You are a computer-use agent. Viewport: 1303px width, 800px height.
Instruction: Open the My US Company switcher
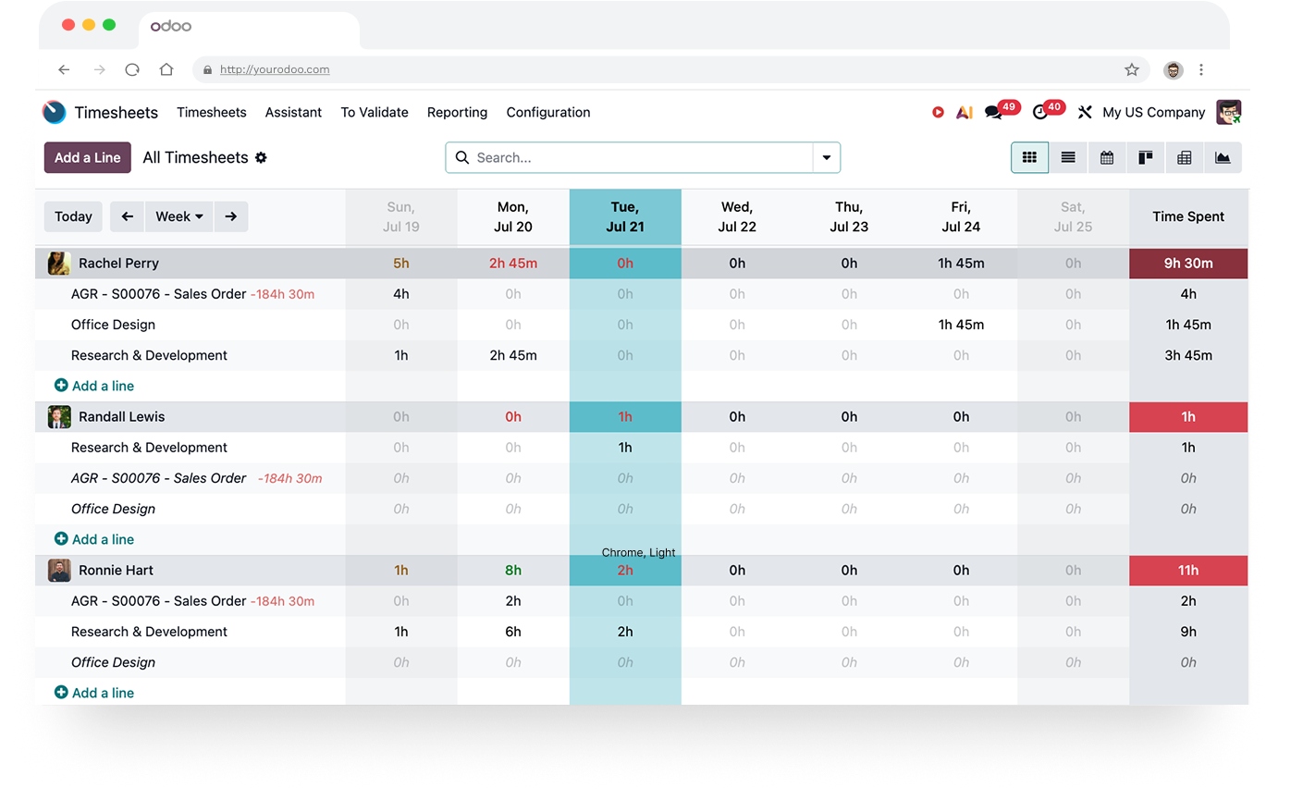click(x=1153, y=112)
